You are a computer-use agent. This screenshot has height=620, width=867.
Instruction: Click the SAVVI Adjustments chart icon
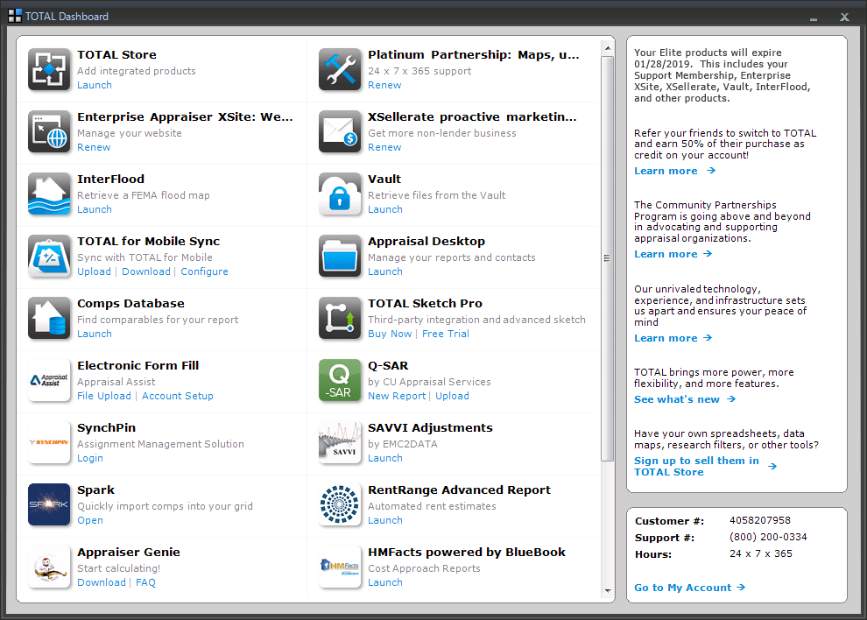pyautogui.click(x=340, y=442)
